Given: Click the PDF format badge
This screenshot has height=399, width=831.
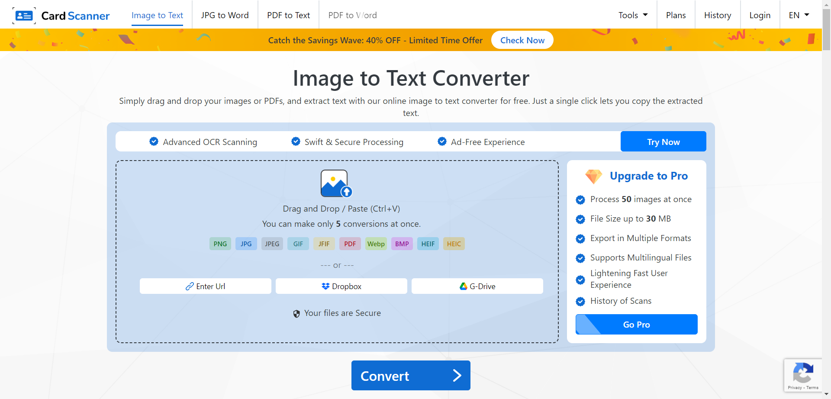Looking at the screenshot, I should coord(350,244).
